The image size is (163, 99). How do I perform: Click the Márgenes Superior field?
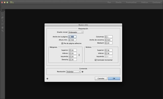click(x=74, y=50)
